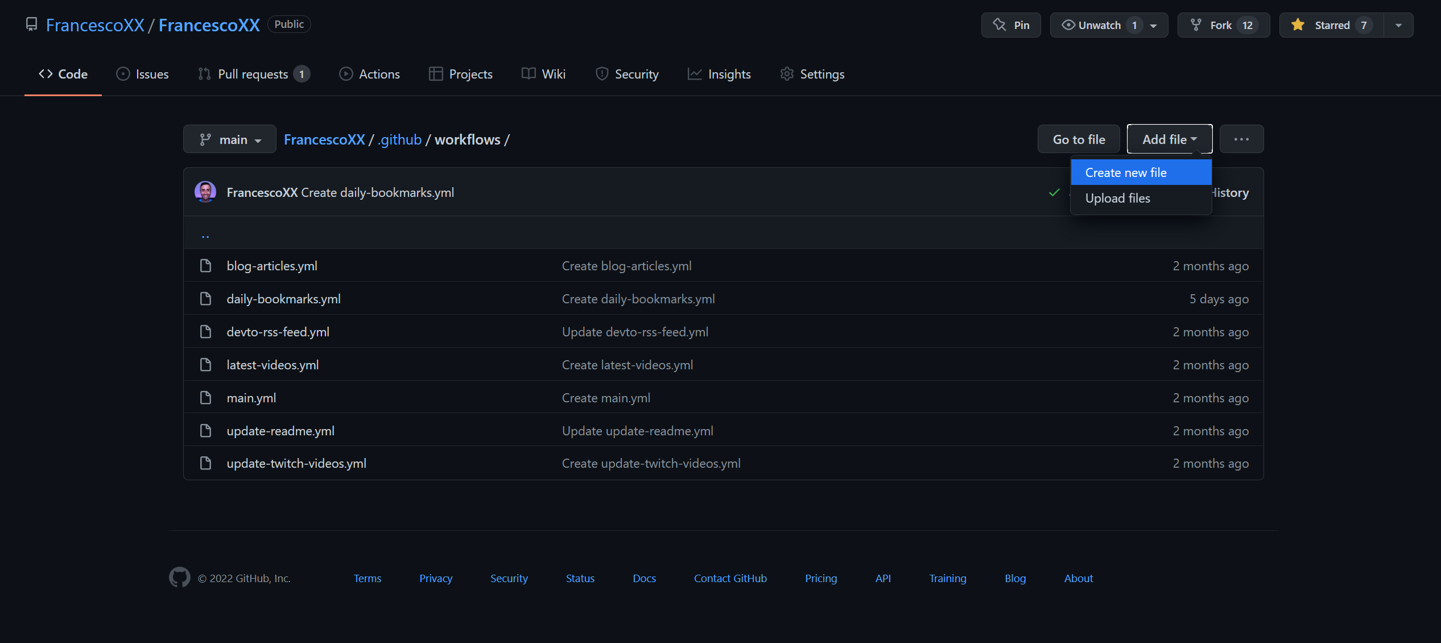This screenshot has height=643, width=1441.
Task: Click FrancescoXX breadcrumb root link
Action: tap(324, 139)
